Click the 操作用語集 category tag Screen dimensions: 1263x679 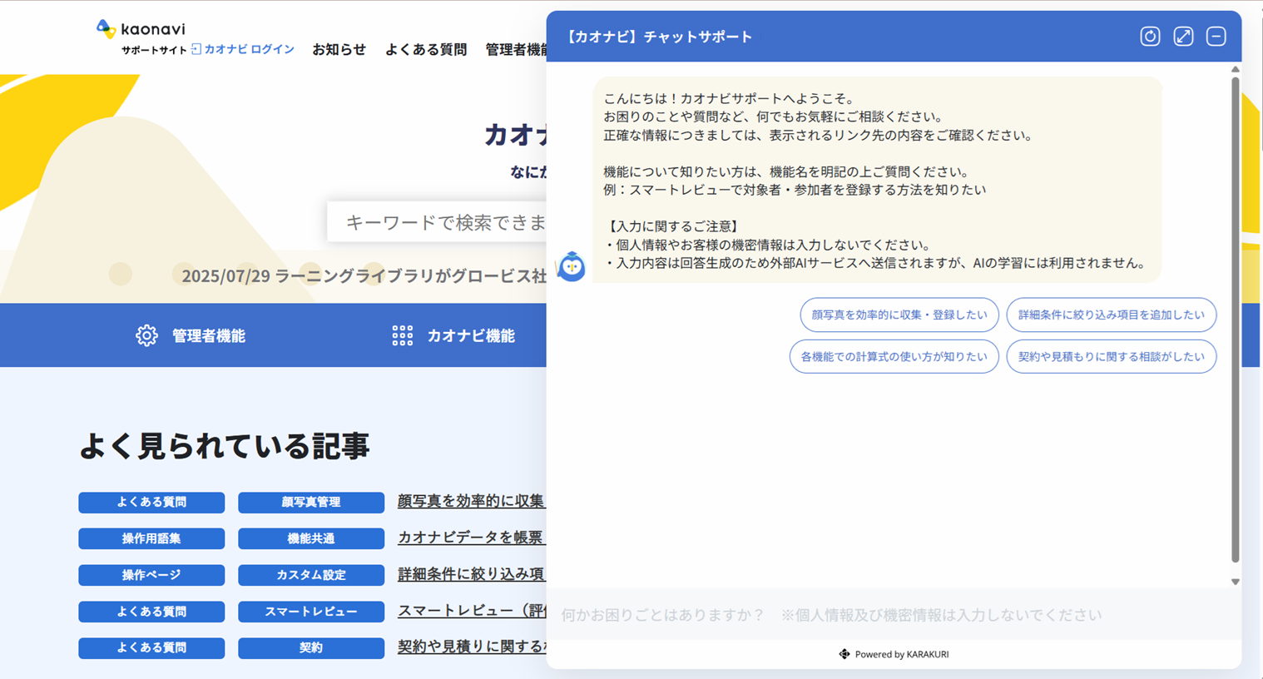pyautogui.click(x=151, y=538)
